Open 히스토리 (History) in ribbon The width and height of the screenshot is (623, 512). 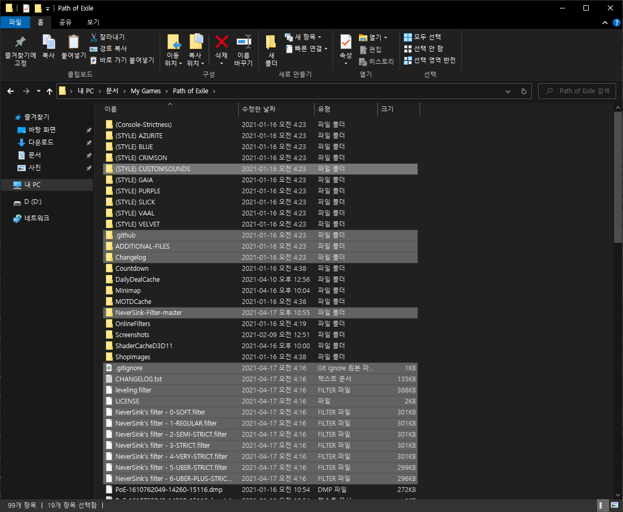376,62
